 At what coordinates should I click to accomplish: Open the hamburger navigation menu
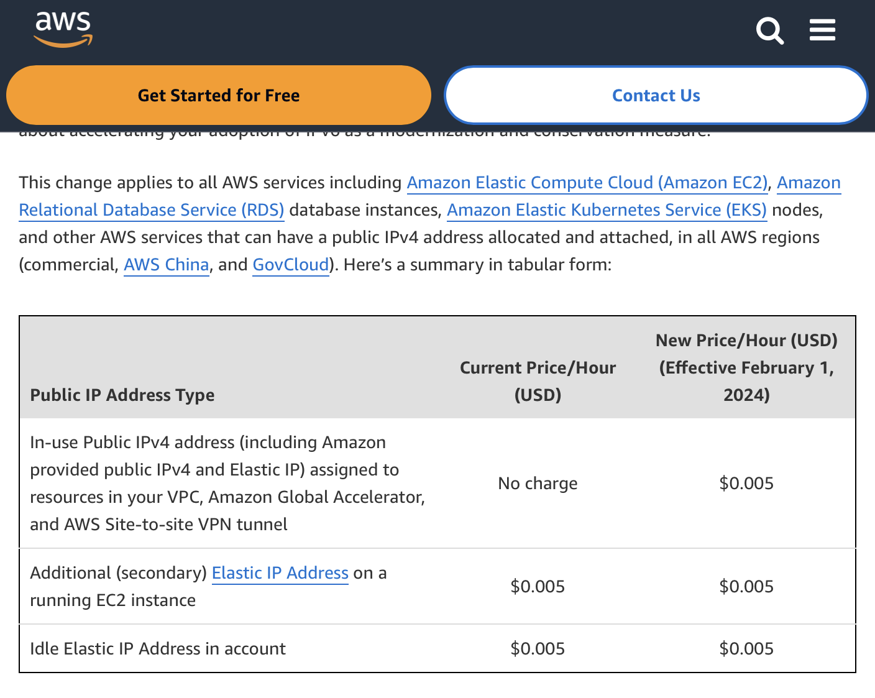point(822,30)
